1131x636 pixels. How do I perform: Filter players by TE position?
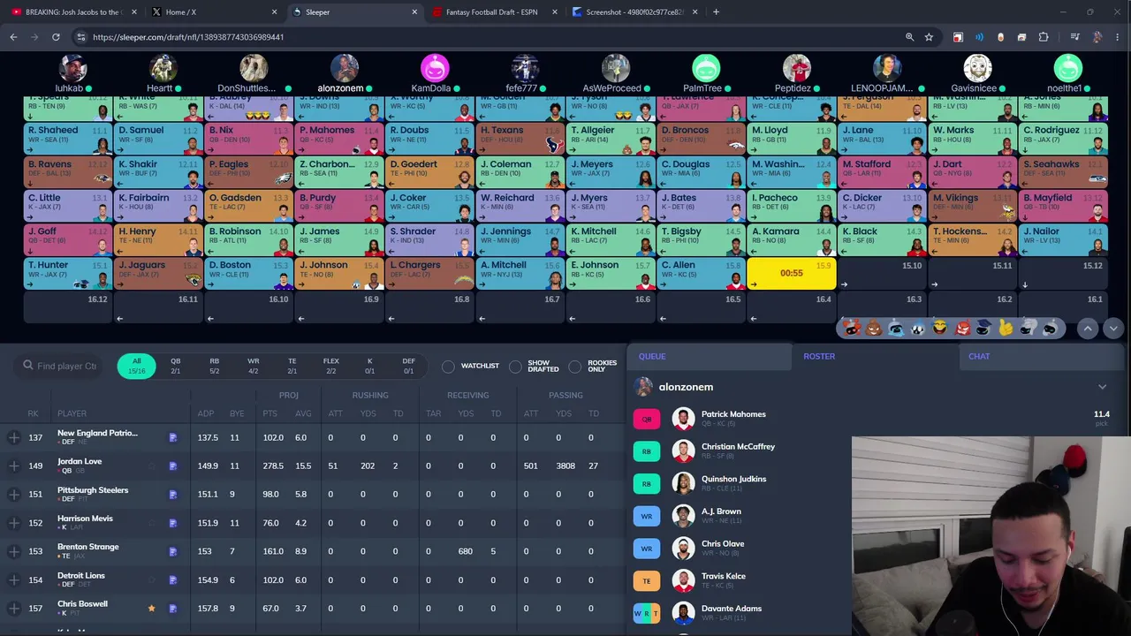[x=292, y=366]
